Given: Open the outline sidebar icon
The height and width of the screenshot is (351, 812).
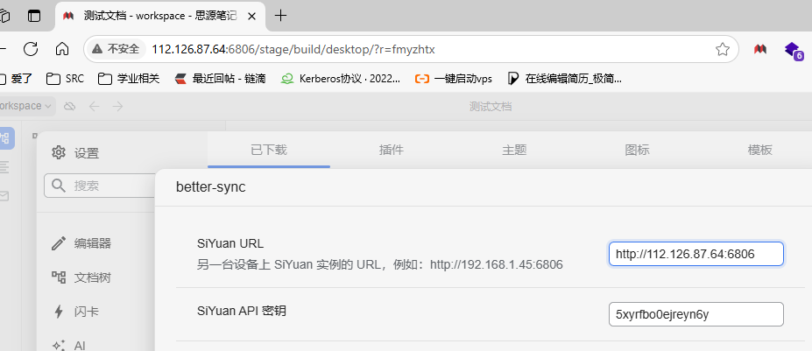Looking at the screenshot, I should [4, 166].
